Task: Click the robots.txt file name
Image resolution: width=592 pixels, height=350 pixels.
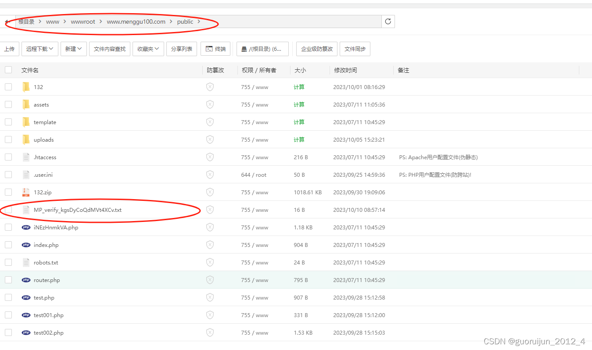Action: point(46,262)
